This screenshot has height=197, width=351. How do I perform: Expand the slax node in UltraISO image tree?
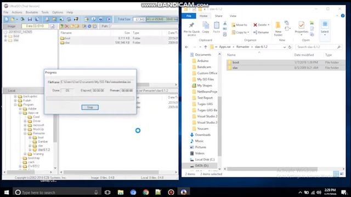[x=5, y=40]
